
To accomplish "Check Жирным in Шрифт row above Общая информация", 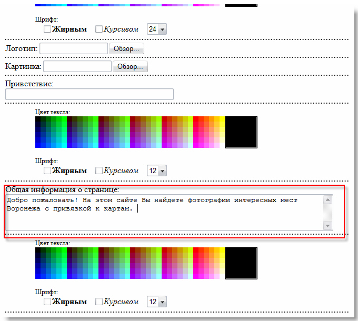I will (x=47, y=170).
